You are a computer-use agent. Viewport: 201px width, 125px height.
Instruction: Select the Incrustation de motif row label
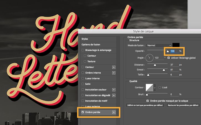pyautogui.click(x=96, y=101)
